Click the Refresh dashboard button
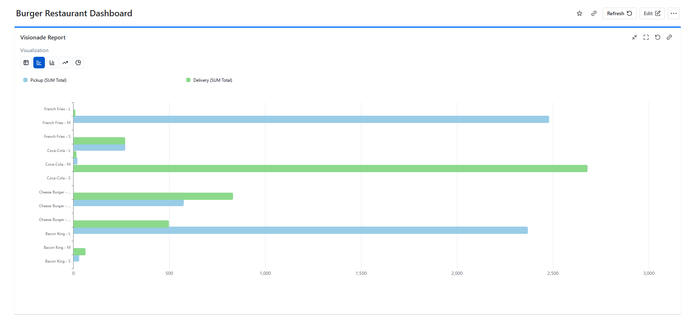Screen dimensions: 695x328 619,13
